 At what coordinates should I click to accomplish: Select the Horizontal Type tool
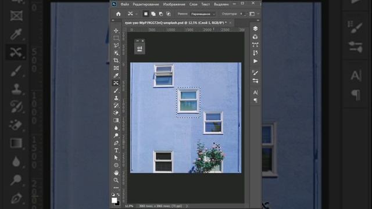tap(116, 150)
